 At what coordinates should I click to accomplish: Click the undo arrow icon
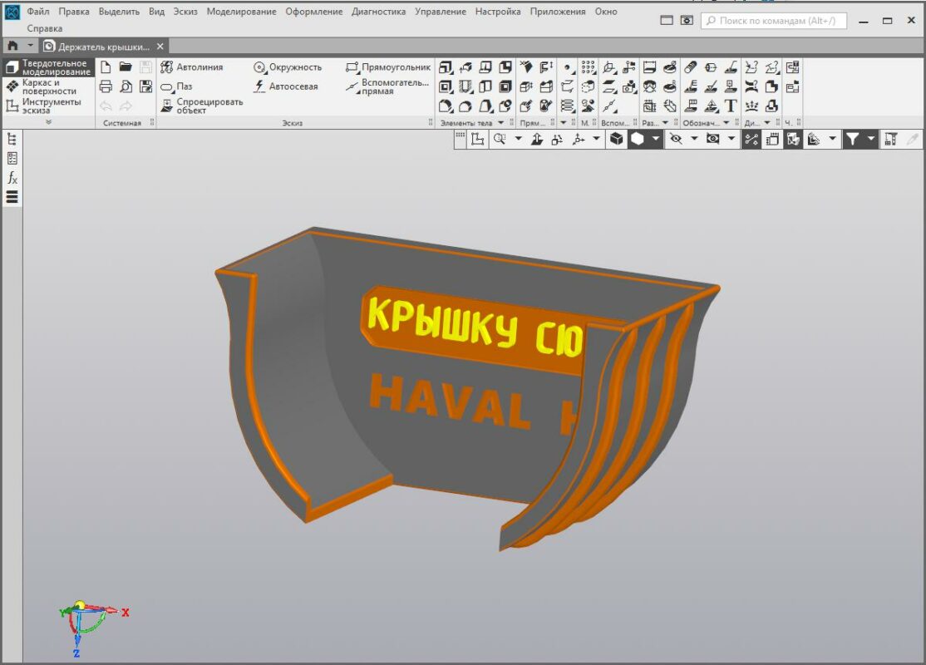click(x=106, y=104)
